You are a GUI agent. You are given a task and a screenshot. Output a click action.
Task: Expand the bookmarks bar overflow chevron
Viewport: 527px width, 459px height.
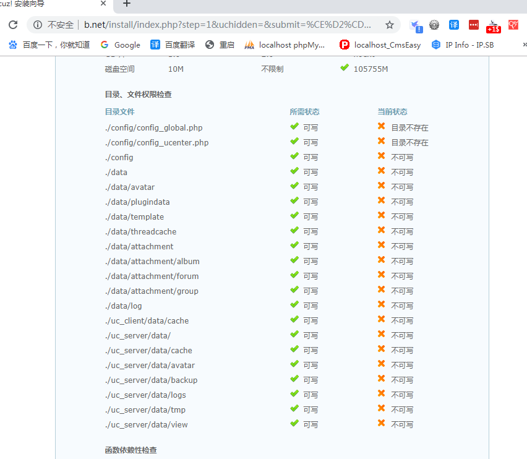(x=524, y=45)
